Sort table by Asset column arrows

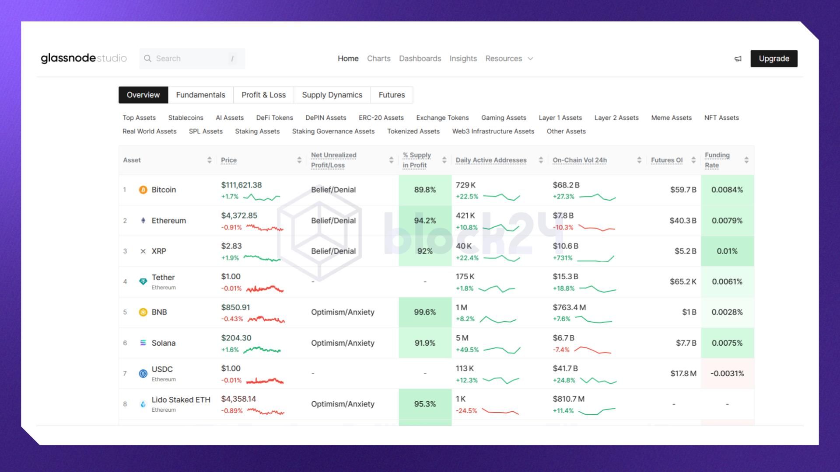coord(210,160)
